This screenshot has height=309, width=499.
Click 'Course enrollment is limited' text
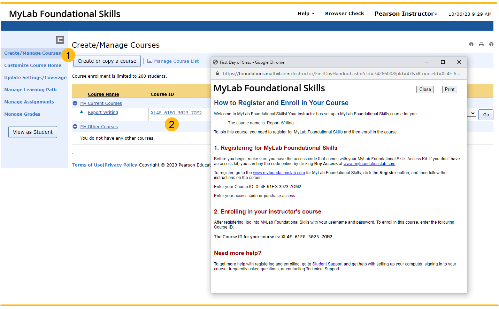(119, 76)
